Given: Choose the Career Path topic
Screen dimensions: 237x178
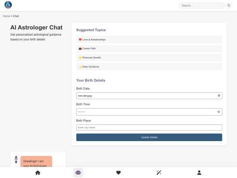Looking at the screenshot, I should point(149,49).
